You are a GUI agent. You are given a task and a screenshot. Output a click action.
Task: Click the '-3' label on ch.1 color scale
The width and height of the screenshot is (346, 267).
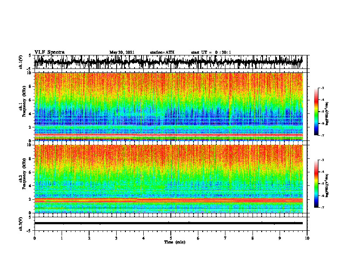[322, 88]
